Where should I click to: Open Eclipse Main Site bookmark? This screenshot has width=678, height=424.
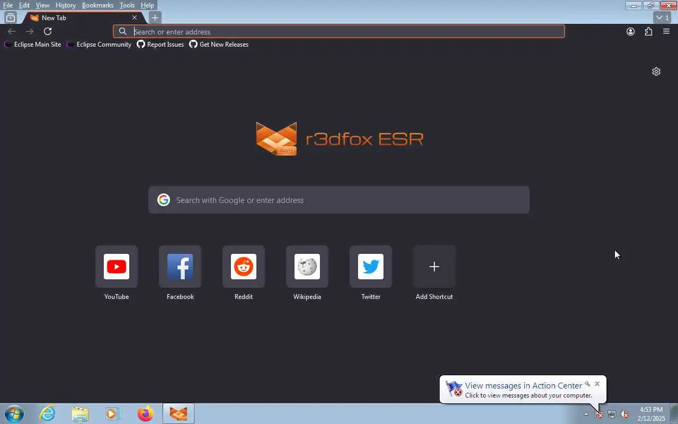33,45
